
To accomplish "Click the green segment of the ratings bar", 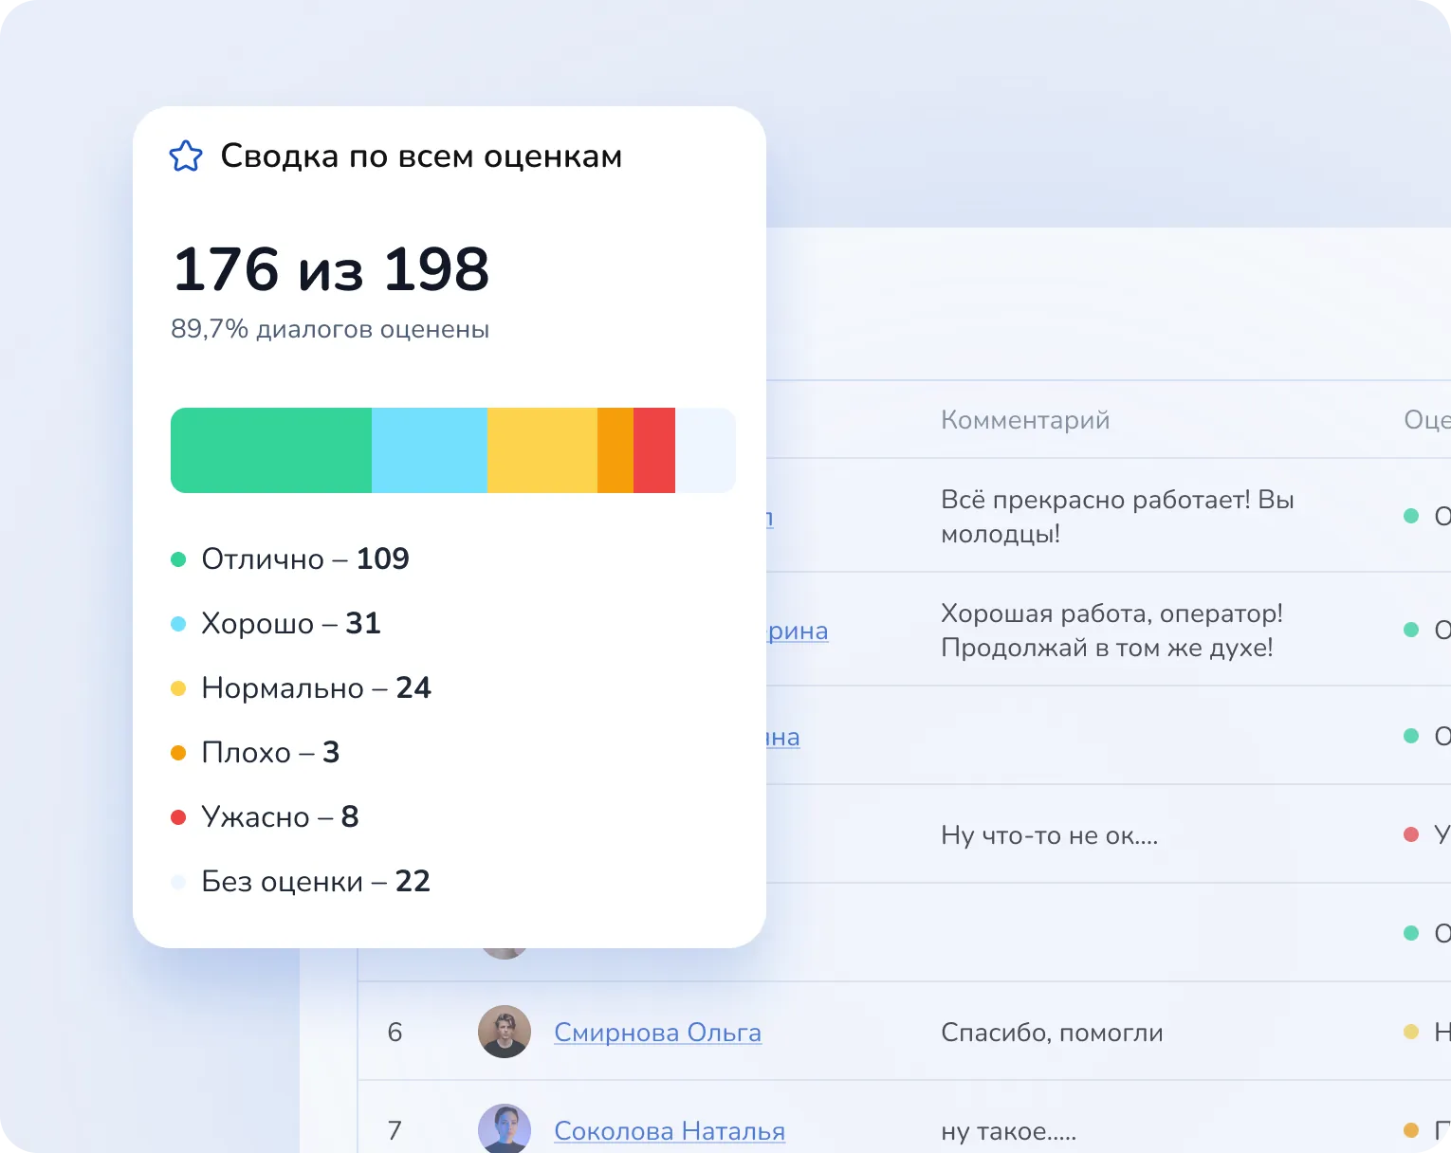I will (x=270, y=450).
